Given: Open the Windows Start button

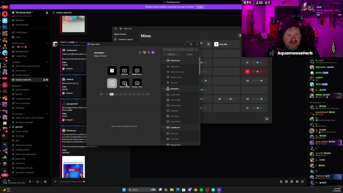Looking at the screenshot, I should click(124, 190).
